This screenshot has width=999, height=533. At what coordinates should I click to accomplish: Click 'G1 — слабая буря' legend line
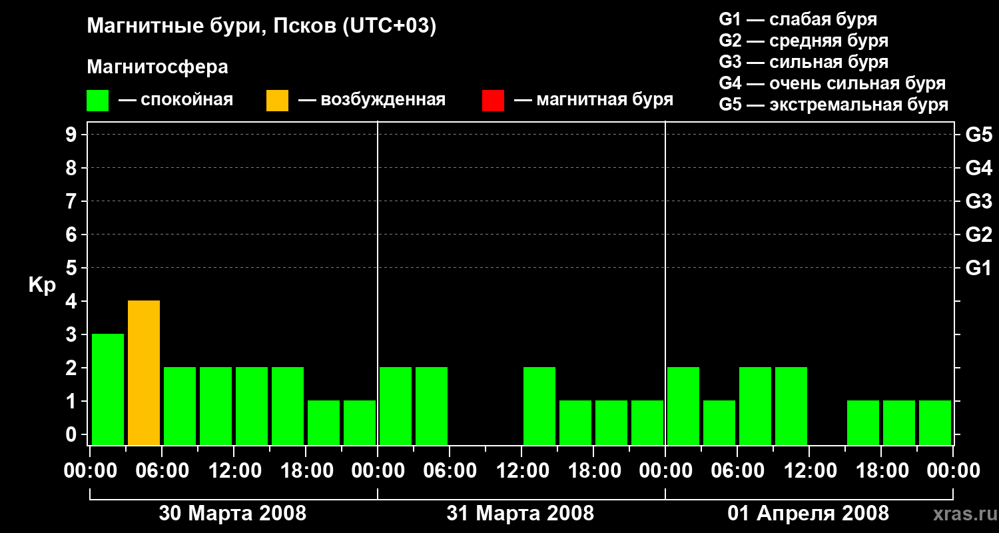(798, 19)
